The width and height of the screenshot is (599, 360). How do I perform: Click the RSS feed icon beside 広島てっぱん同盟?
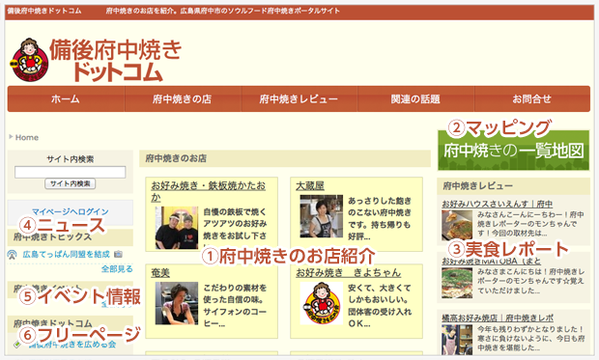tap(13, 255)
